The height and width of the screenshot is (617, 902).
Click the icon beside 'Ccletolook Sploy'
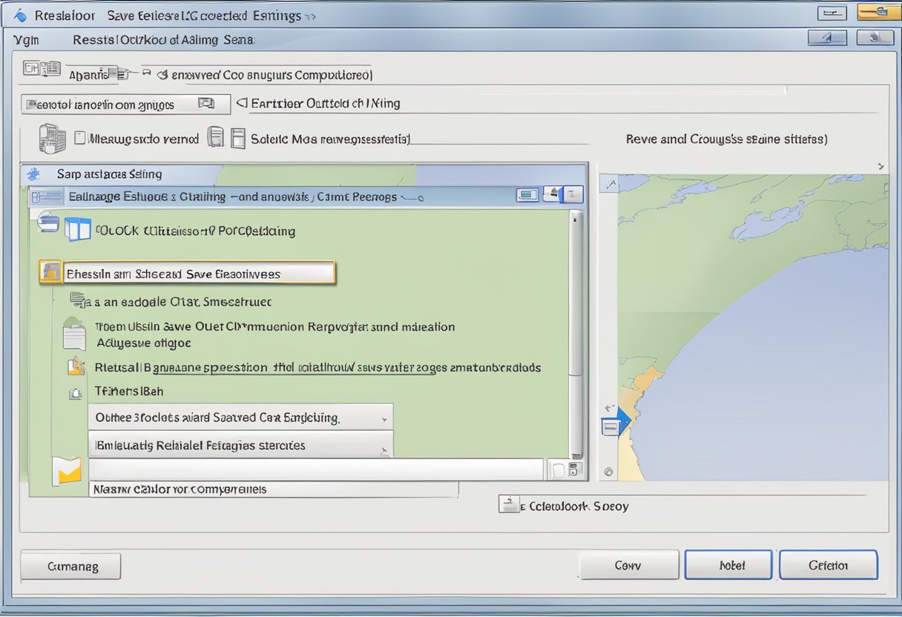pos(508,506)
